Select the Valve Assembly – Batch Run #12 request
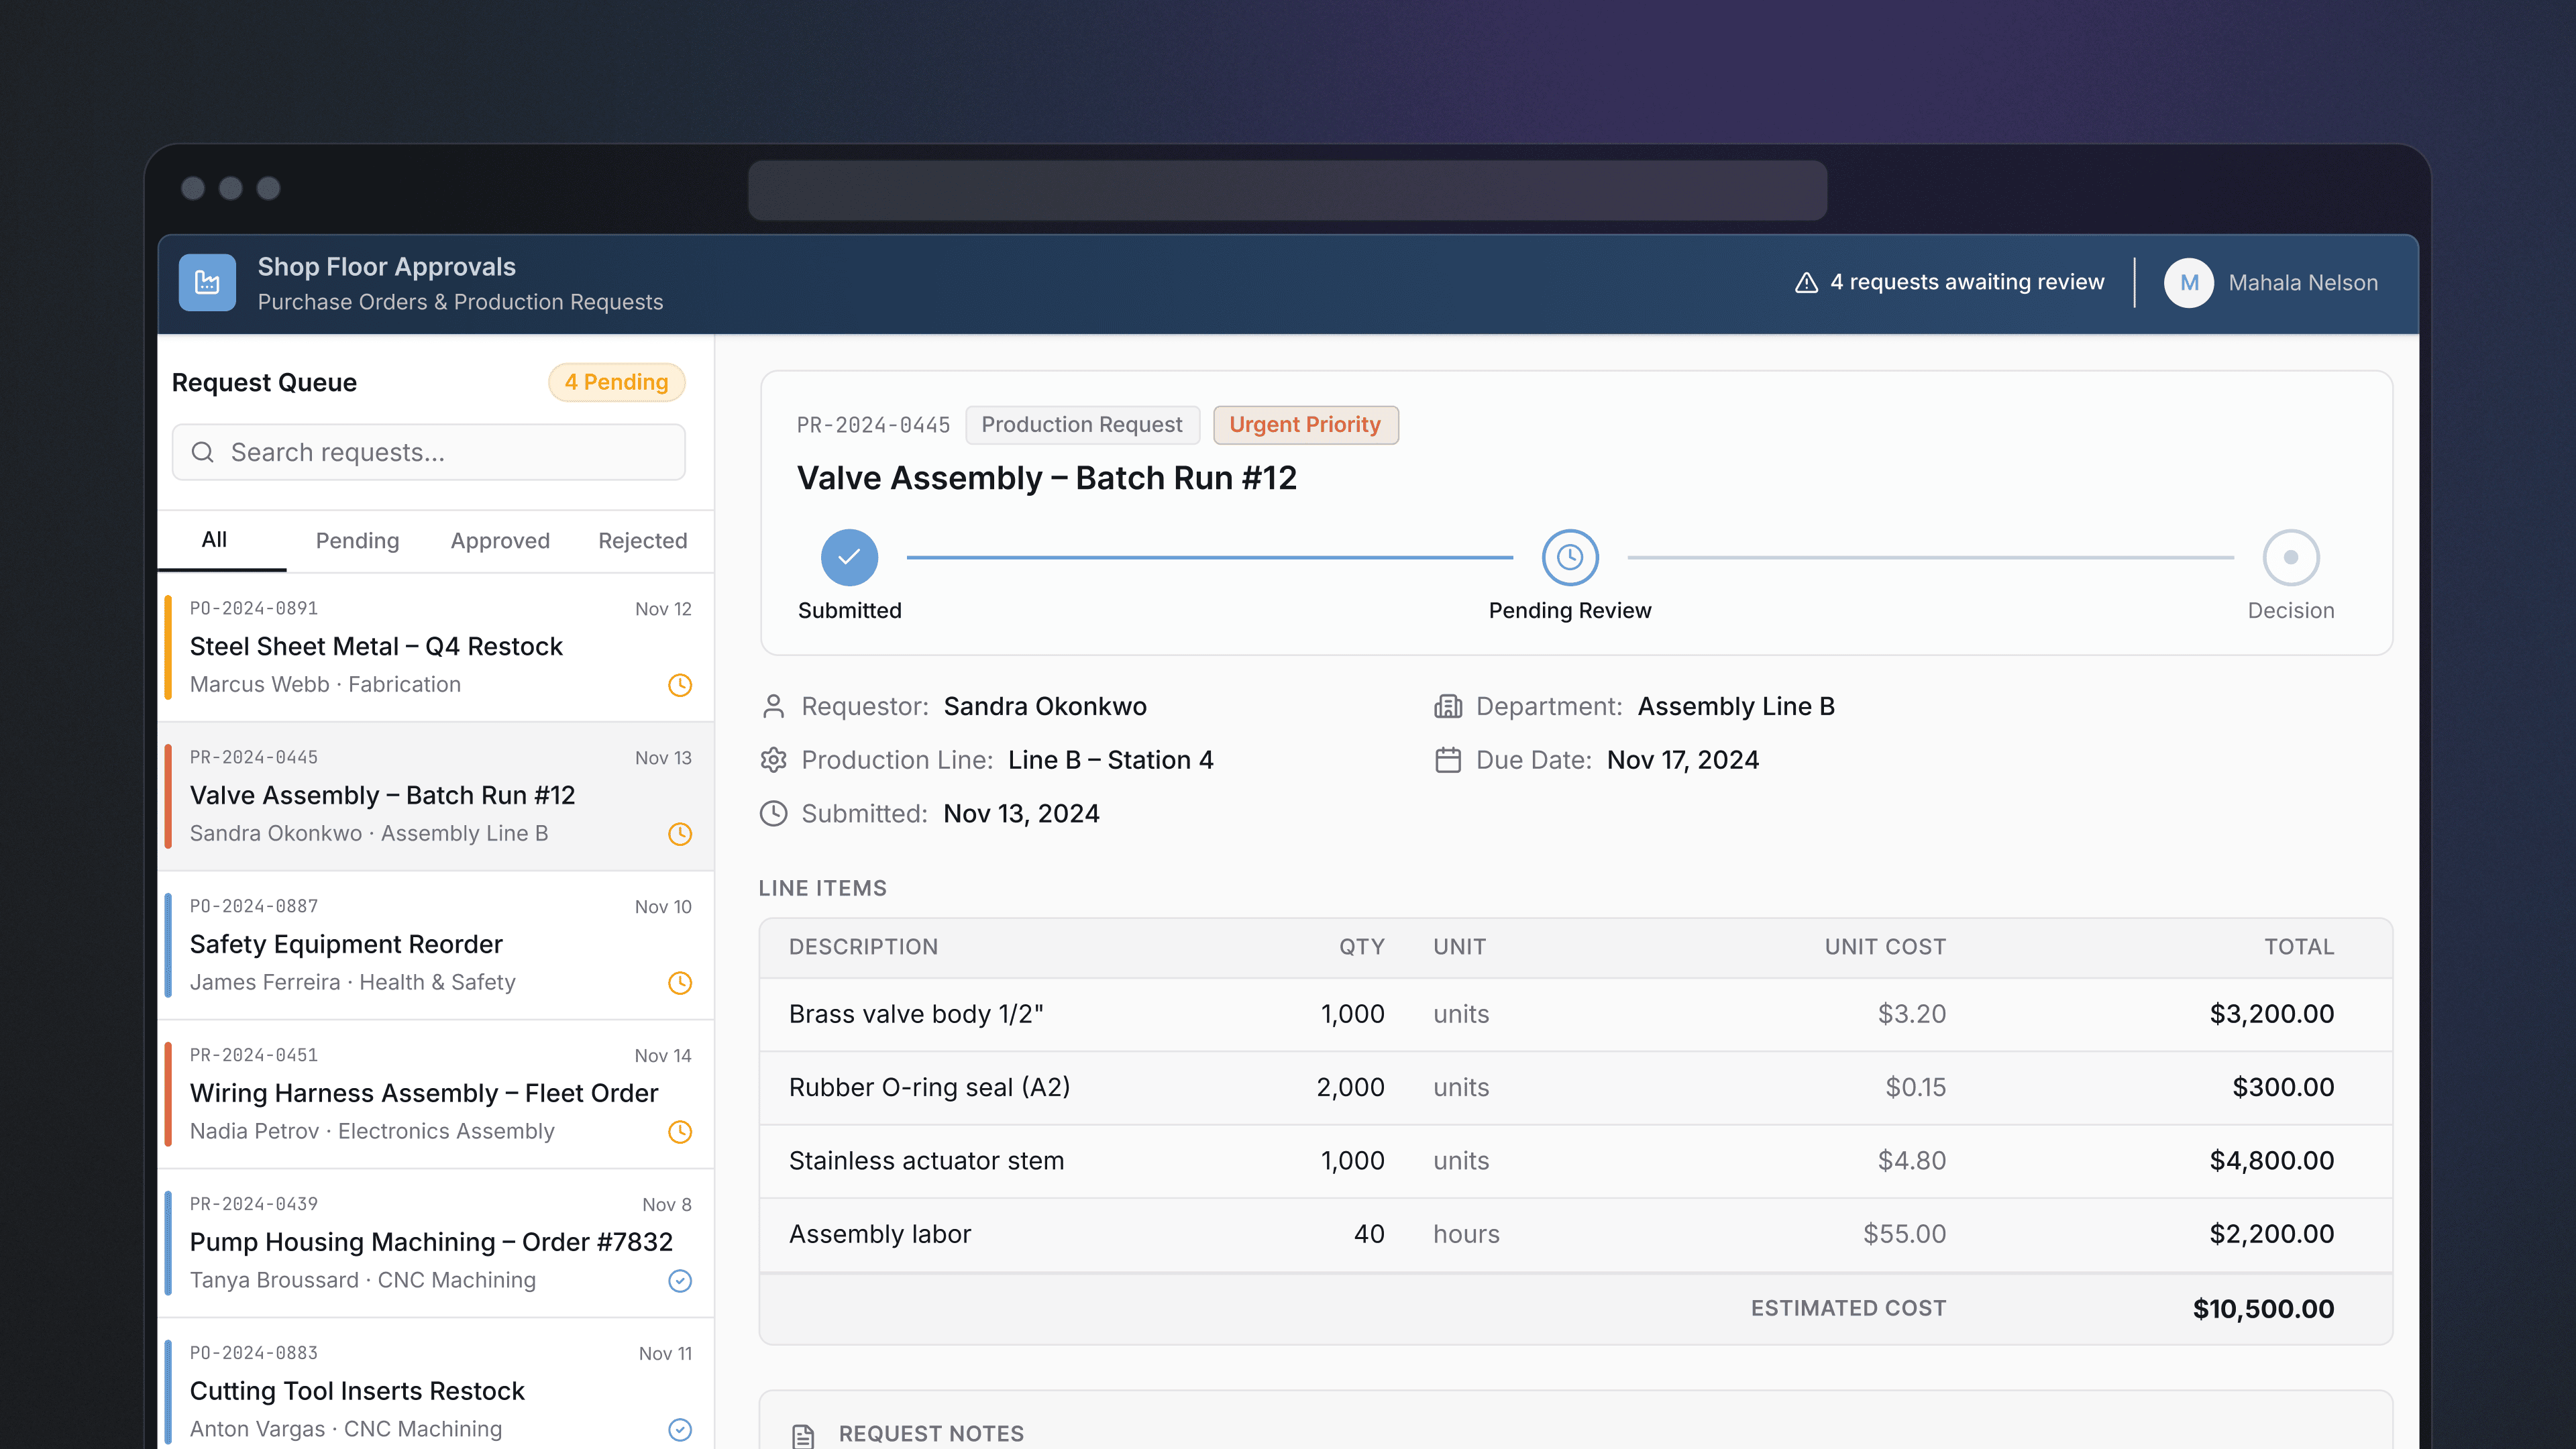Viewport: 2576px width, 1449px height. 436,796
